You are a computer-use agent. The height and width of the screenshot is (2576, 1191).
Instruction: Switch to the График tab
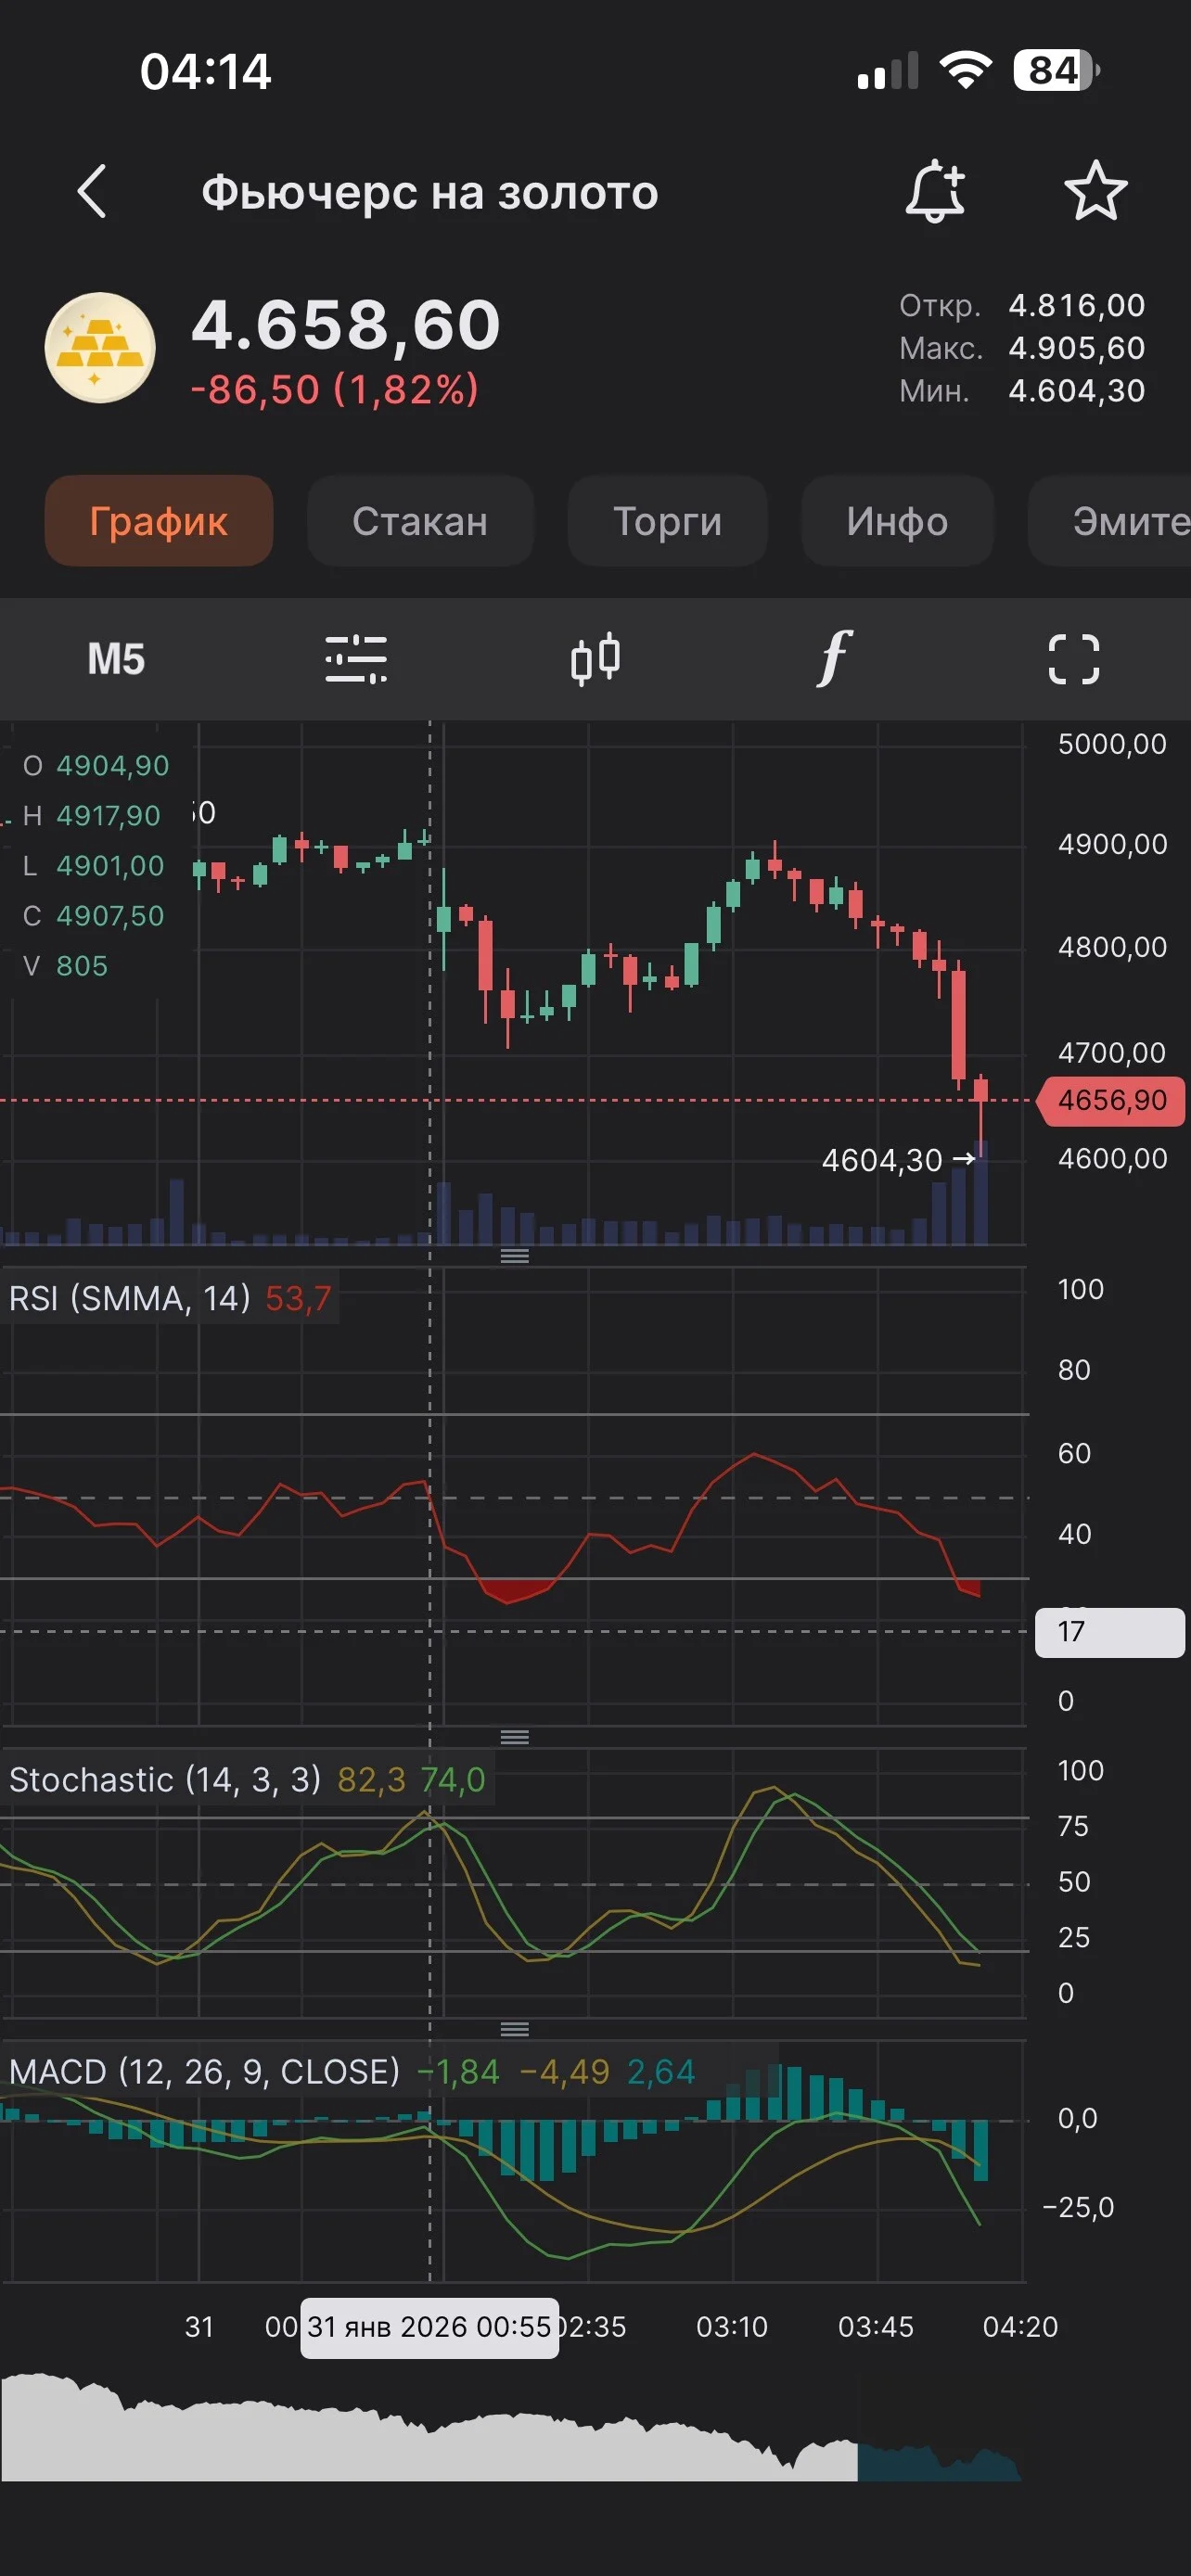(x=159, y=521)
